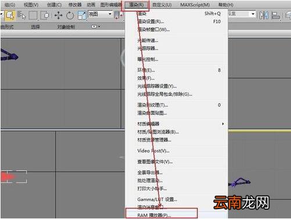Open 材质/贴图浏览器(B)... menu entry
The height and width of the screenshot is (219, 291).
click(x=177, y=132)
